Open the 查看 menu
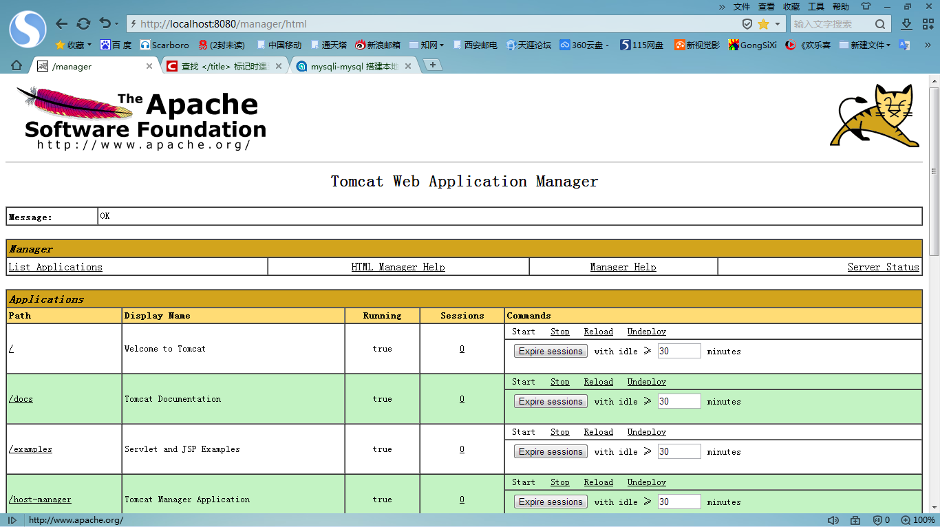Viewport: 940px width, 527px height. (x=767, y=6)
